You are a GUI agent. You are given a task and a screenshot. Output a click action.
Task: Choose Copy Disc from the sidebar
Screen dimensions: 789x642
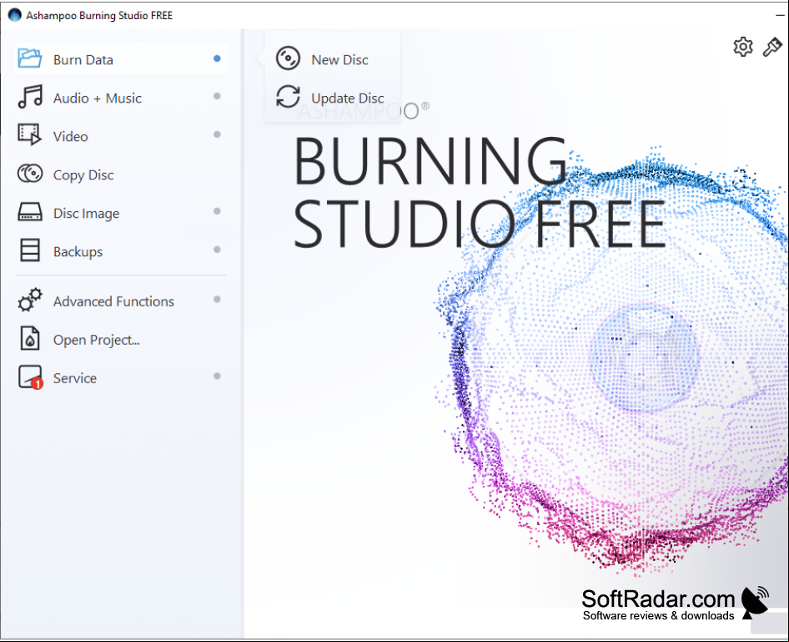tap(83, 175)
